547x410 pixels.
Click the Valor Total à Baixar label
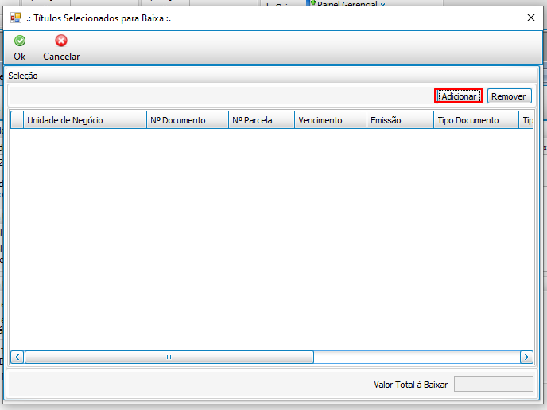click(x=410, y=385)
